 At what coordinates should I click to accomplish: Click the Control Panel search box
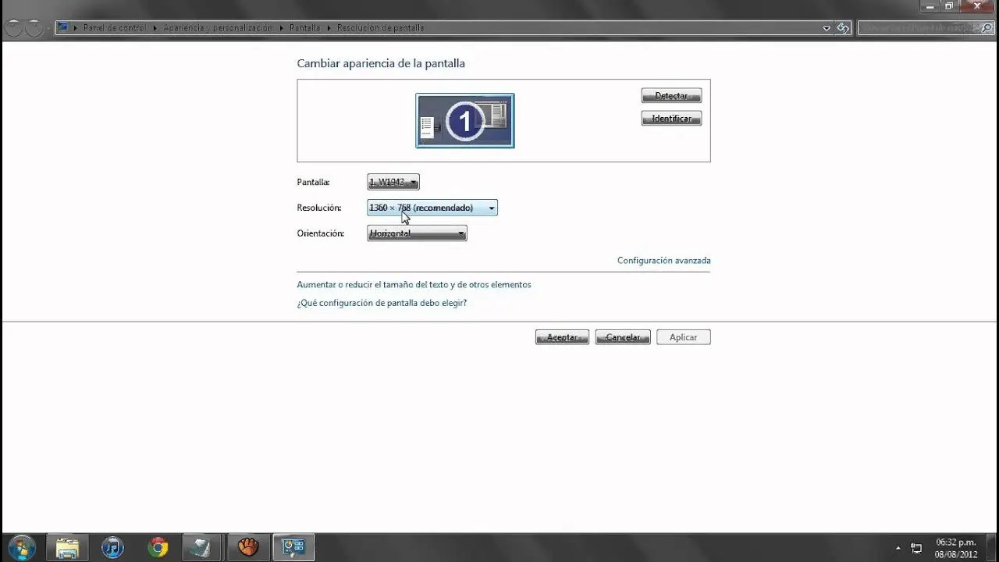pyautogui.click(x=926, y=28)
